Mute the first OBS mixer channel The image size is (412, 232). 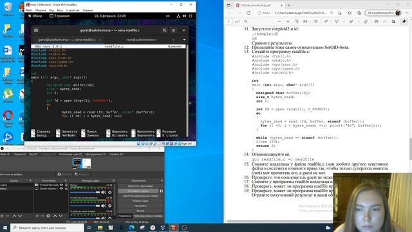tap(104, 192)
